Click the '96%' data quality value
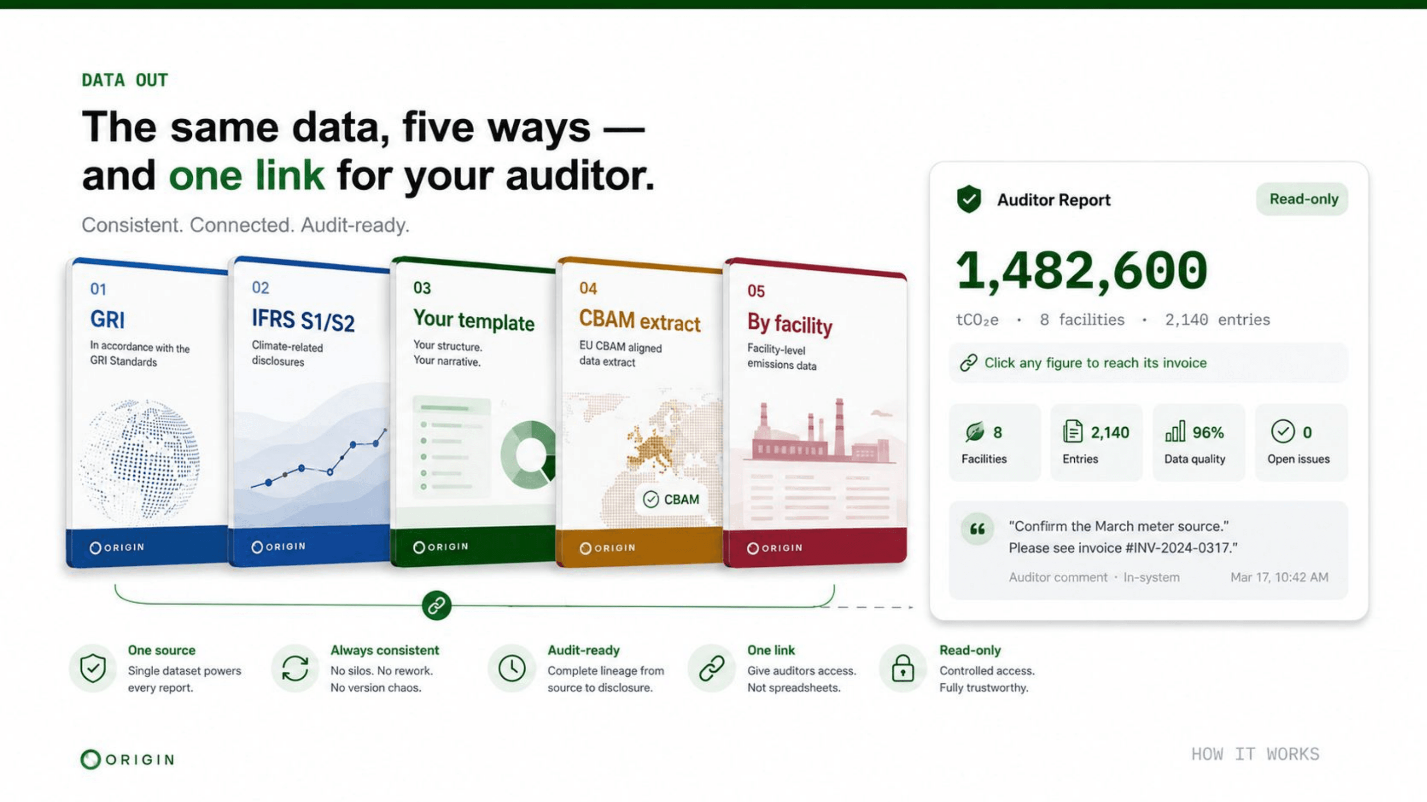1427x802 pixels. 1208,432
